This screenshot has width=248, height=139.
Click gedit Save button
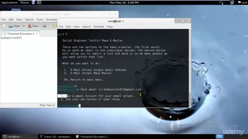tap(33, 26)
